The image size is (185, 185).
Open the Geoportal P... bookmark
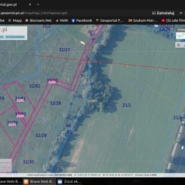[110, 20]
